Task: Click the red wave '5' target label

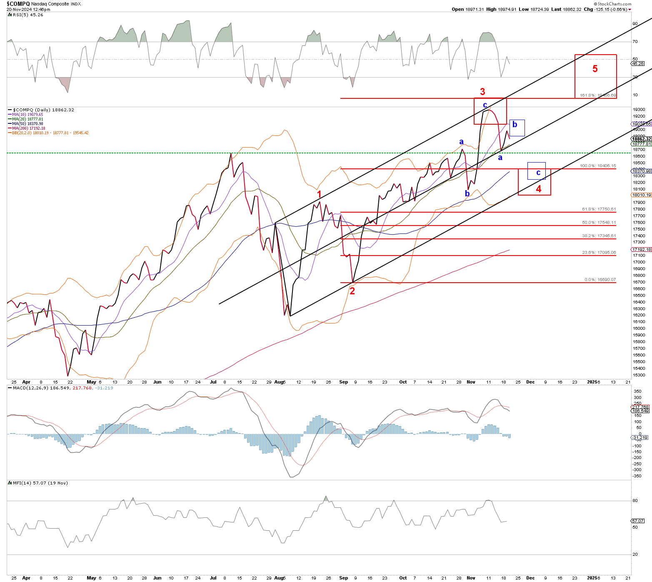Action: (x=595, y=69)
